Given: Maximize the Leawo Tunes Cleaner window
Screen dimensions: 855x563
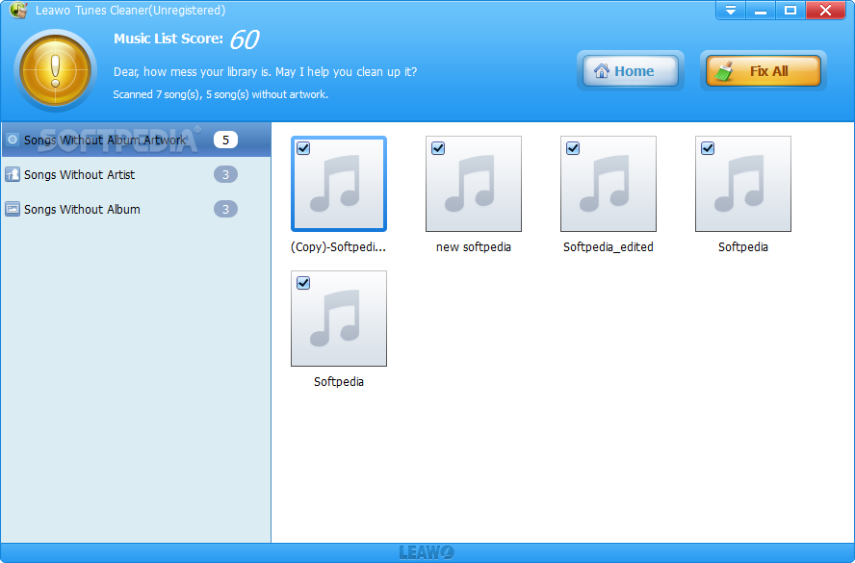Looking at the screenshot, I should (x=790, y=11).
